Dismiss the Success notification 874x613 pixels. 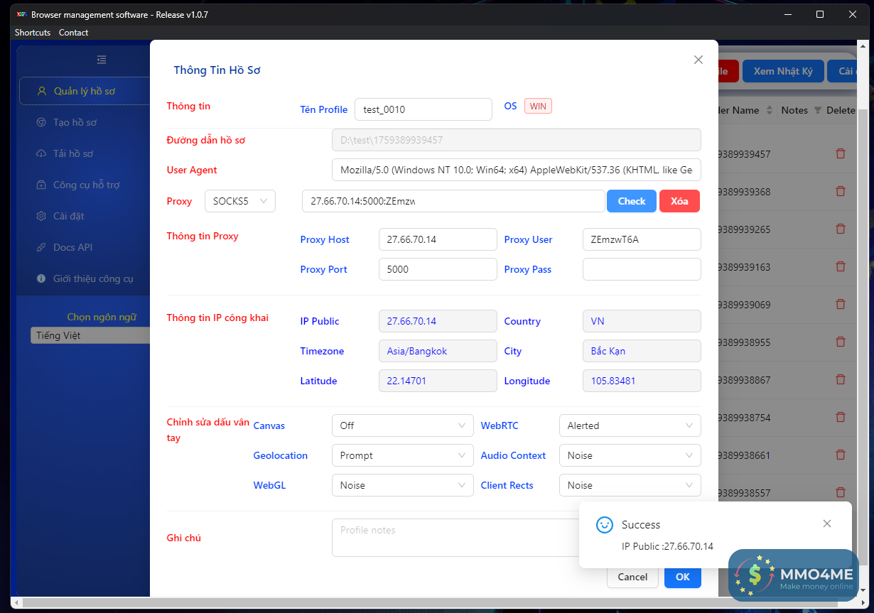[x=826, y=524]
